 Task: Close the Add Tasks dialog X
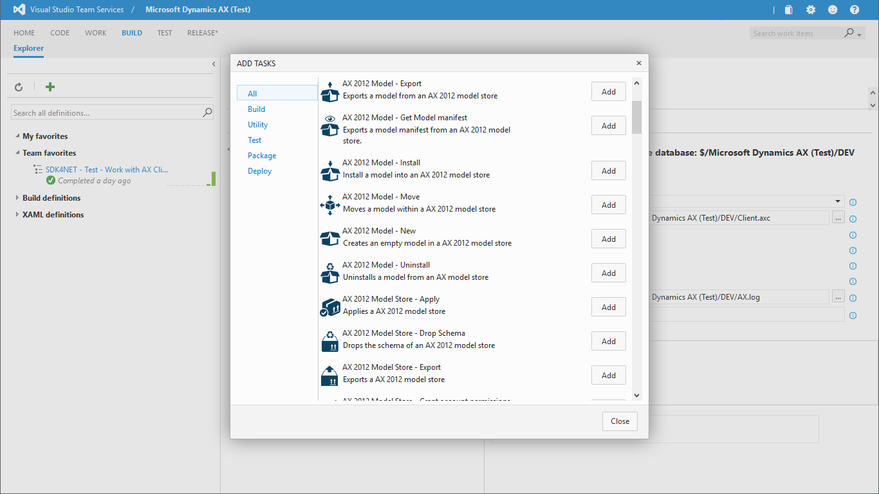coord(639,63)
